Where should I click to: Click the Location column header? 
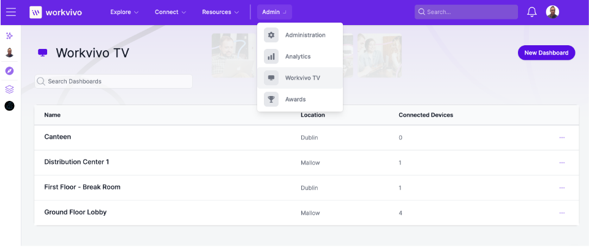pyautogui.click(x=312, y=115)
